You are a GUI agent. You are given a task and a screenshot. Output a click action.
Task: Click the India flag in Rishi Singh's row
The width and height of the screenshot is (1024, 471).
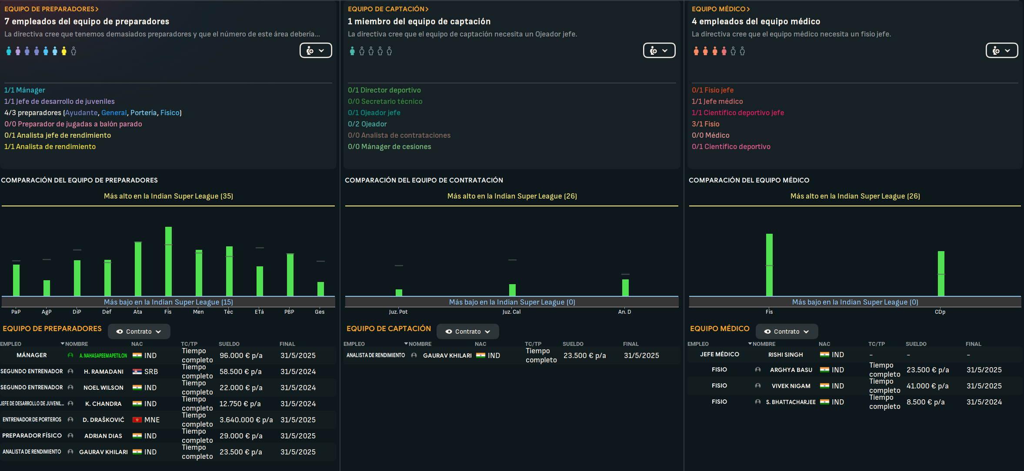coord(824,355)
